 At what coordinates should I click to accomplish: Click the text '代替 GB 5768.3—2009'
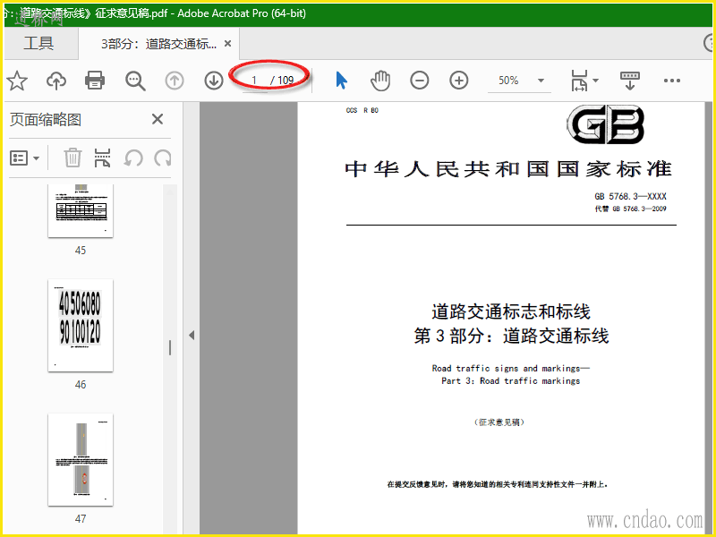pyautogui.click(x=630, y=209)
